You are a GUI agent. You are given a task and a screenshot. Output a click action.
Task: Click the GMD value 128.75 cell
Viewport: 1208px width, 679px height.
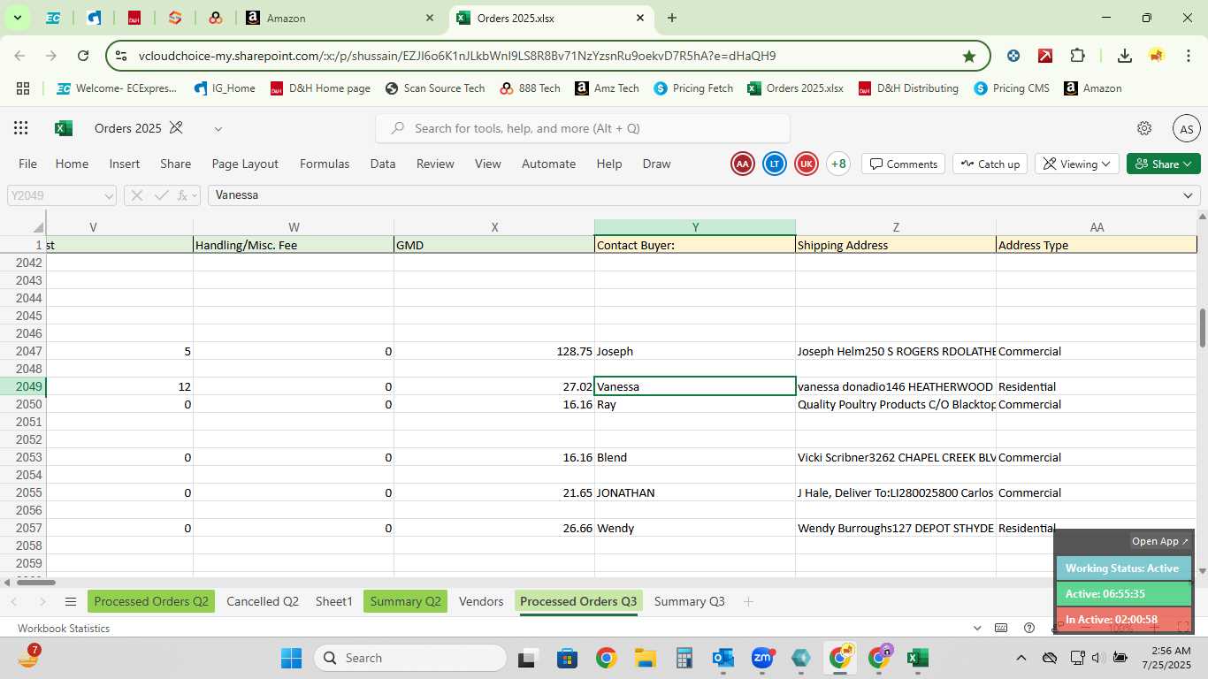click(494, 351)
